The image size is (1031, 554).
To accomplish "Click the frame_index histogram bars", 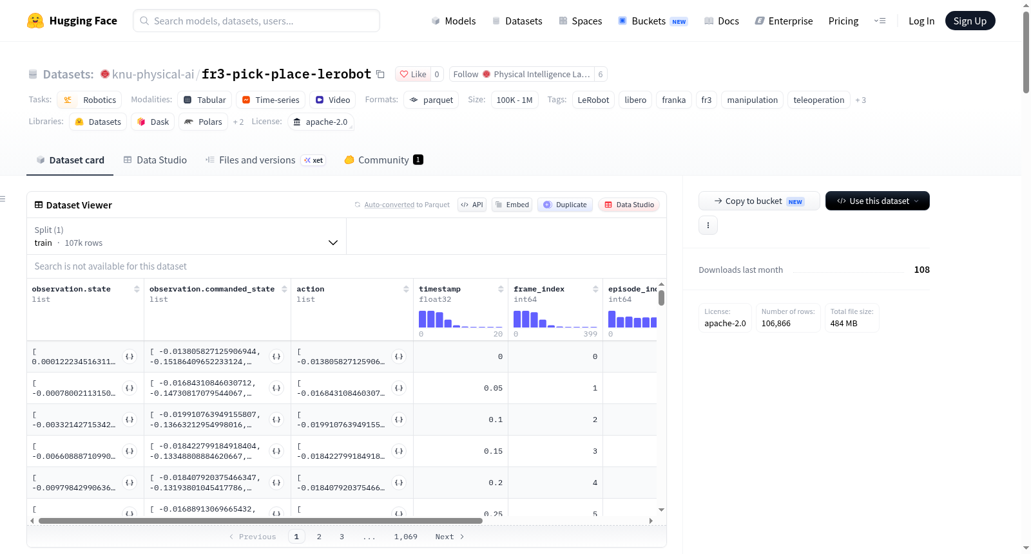I will click(x=555, y=319).
